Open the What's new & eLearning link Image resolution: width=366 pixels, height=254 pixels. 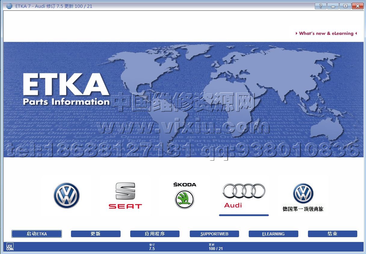326,33
